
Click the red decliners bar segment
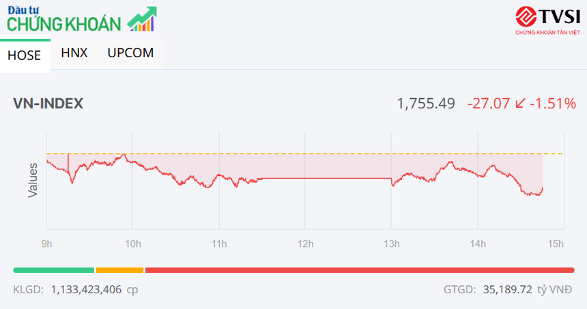point(359,270)
